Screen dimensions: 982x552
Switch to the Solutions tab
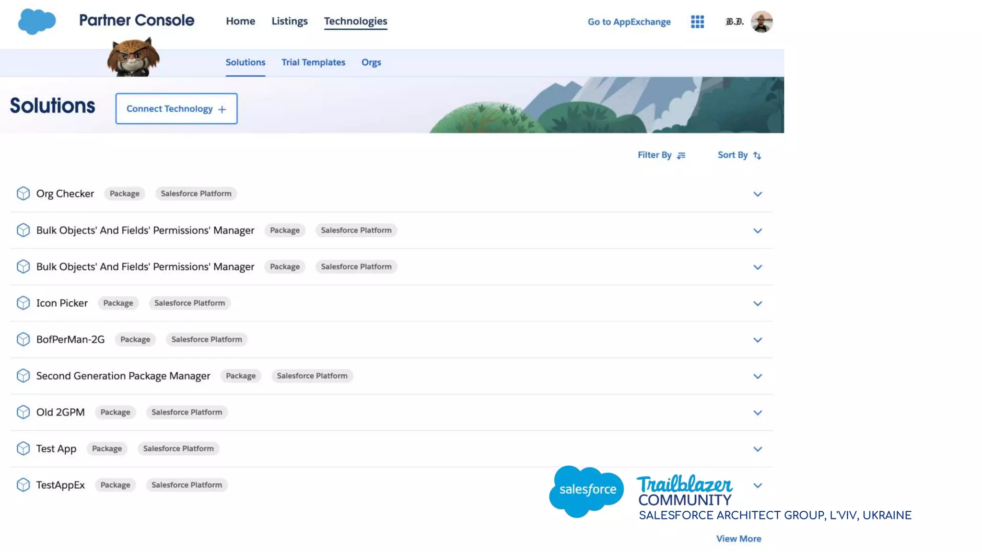coord(245,62)
